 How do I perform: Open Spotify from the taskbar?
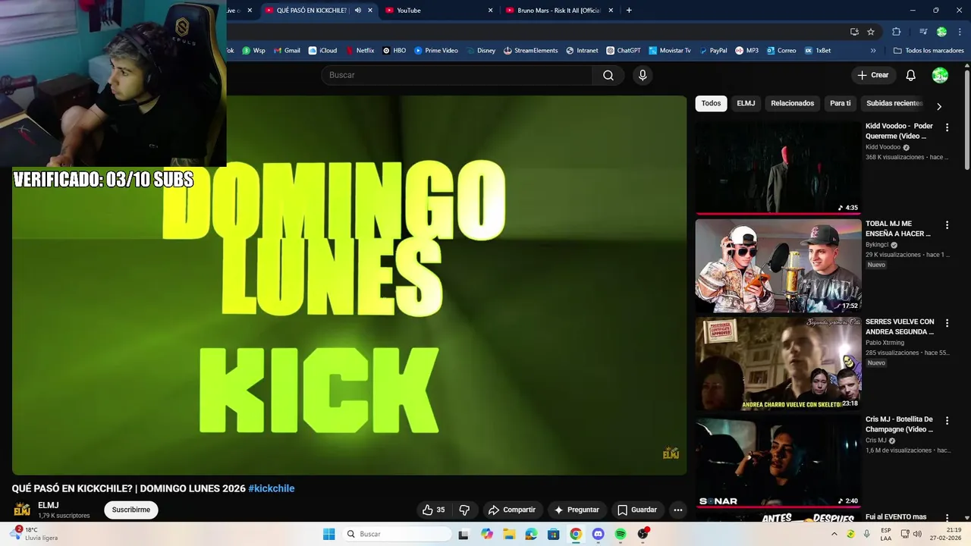621,534
